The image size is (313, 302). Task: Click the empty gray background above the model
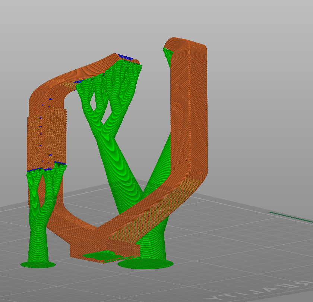click(93, 22)
